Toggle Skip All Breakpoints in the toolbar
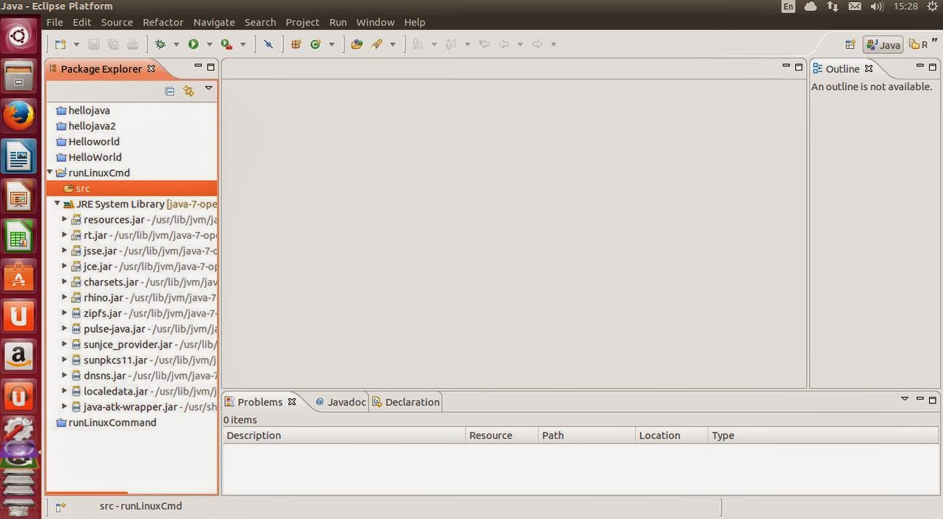Screen dimensions: 943x519 (x=268, y=44)
